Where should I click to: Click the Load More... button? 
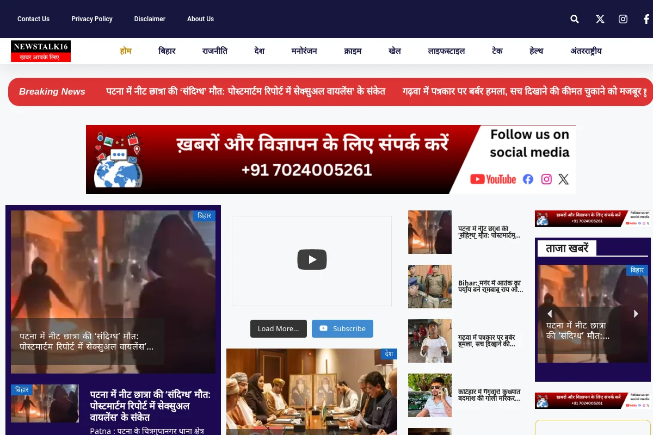click(x=279, y=329)
